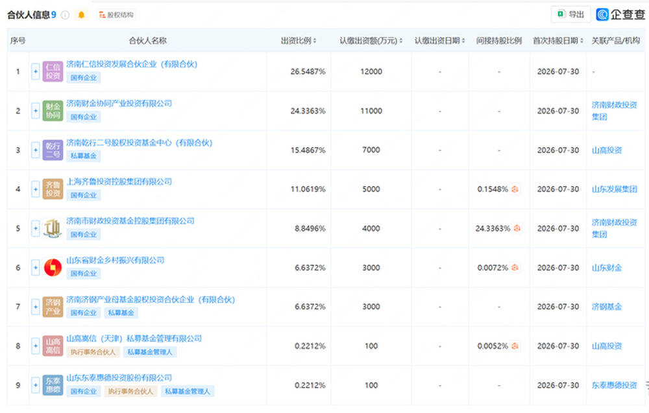Open 山高嵩信 (天津) 私募基金管理有限公司 link

[x=134, y=338]
